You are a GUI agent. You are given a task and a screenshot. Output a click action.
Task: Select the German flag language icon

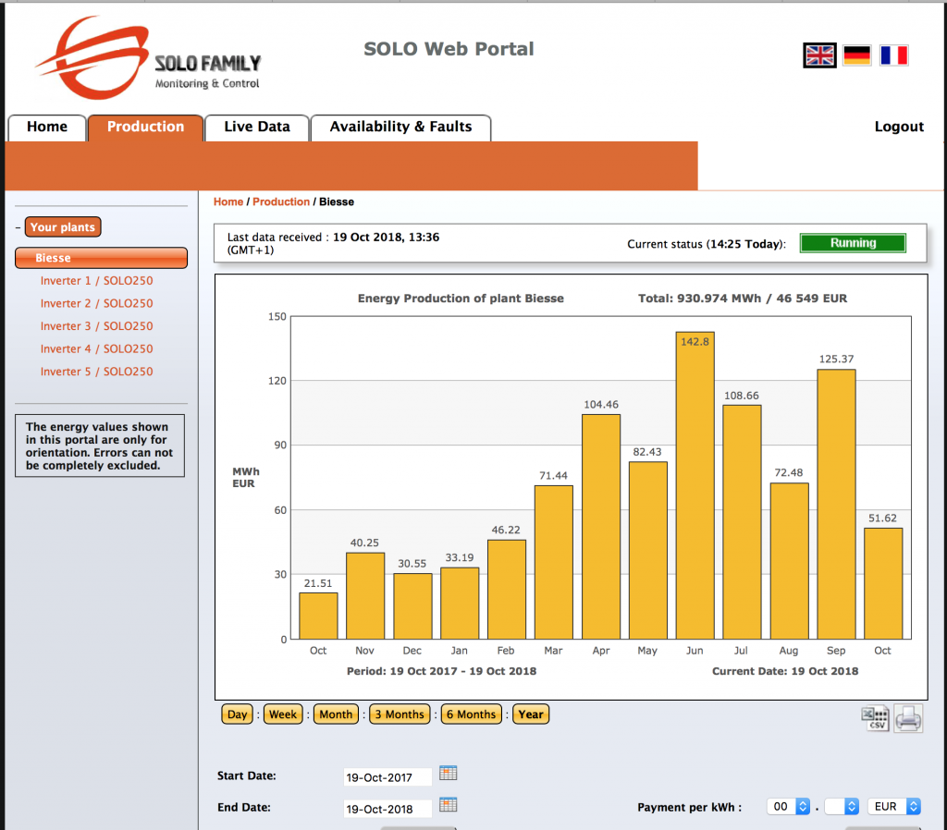(x=857, y=55)
